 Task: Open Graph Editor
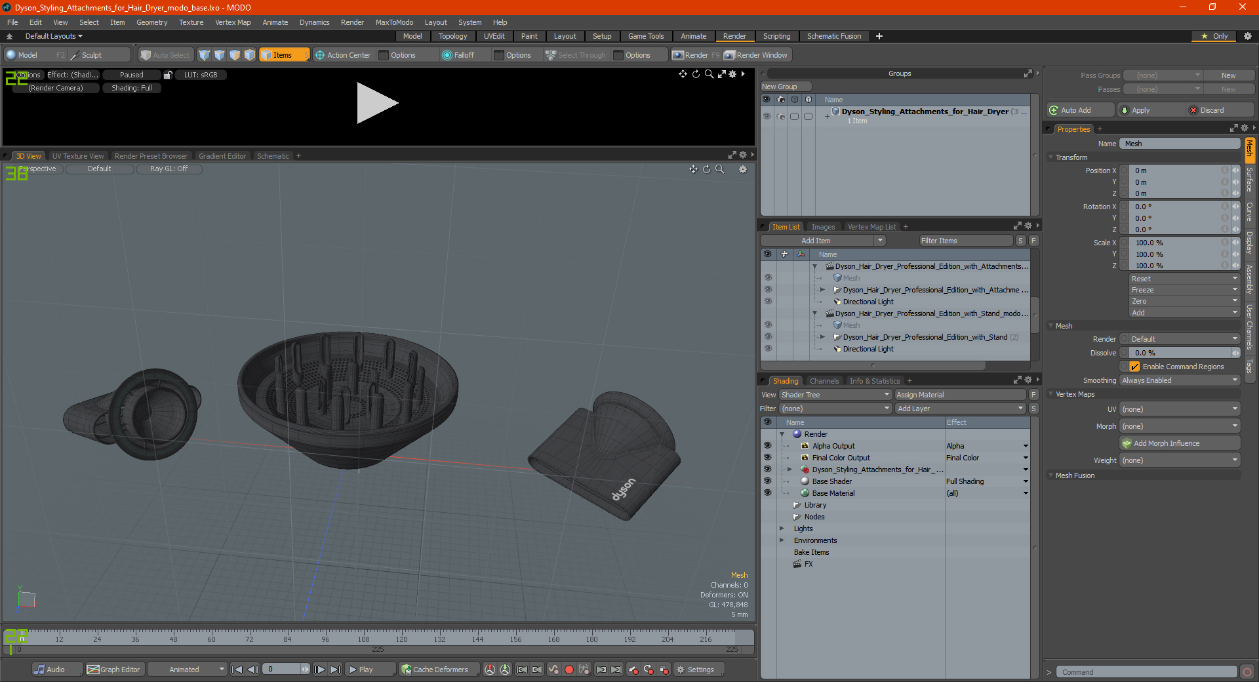[113, 670]
